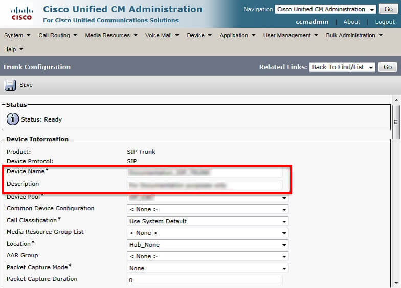The height and width of the screenshot is (288, 401).
Task: Open the Application menu
Action: [x=237, y=35]
